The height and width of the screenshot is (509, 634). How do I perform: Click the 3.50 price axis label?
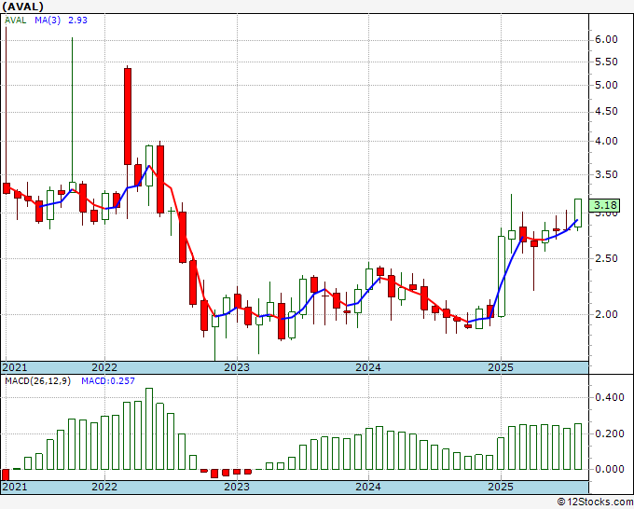(606, 174)
